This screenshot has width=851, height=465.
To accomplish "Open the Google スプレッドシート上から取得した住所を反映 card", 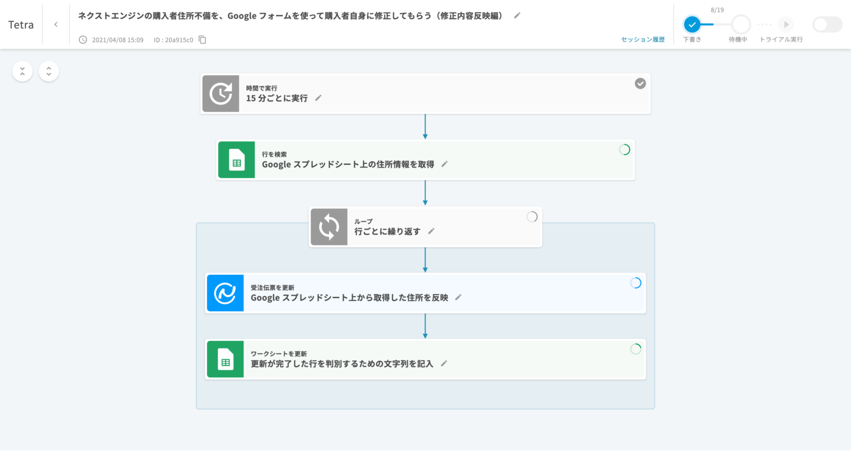I will [x=425, y=293].
